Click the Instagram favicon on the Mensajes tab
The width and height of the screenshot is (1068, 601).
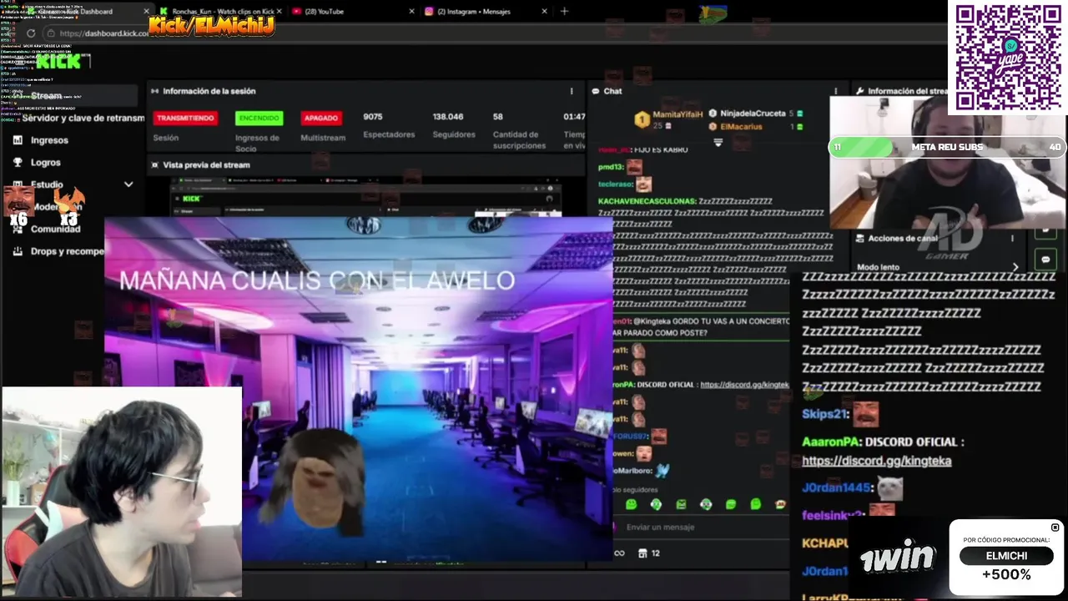(429, 11)
